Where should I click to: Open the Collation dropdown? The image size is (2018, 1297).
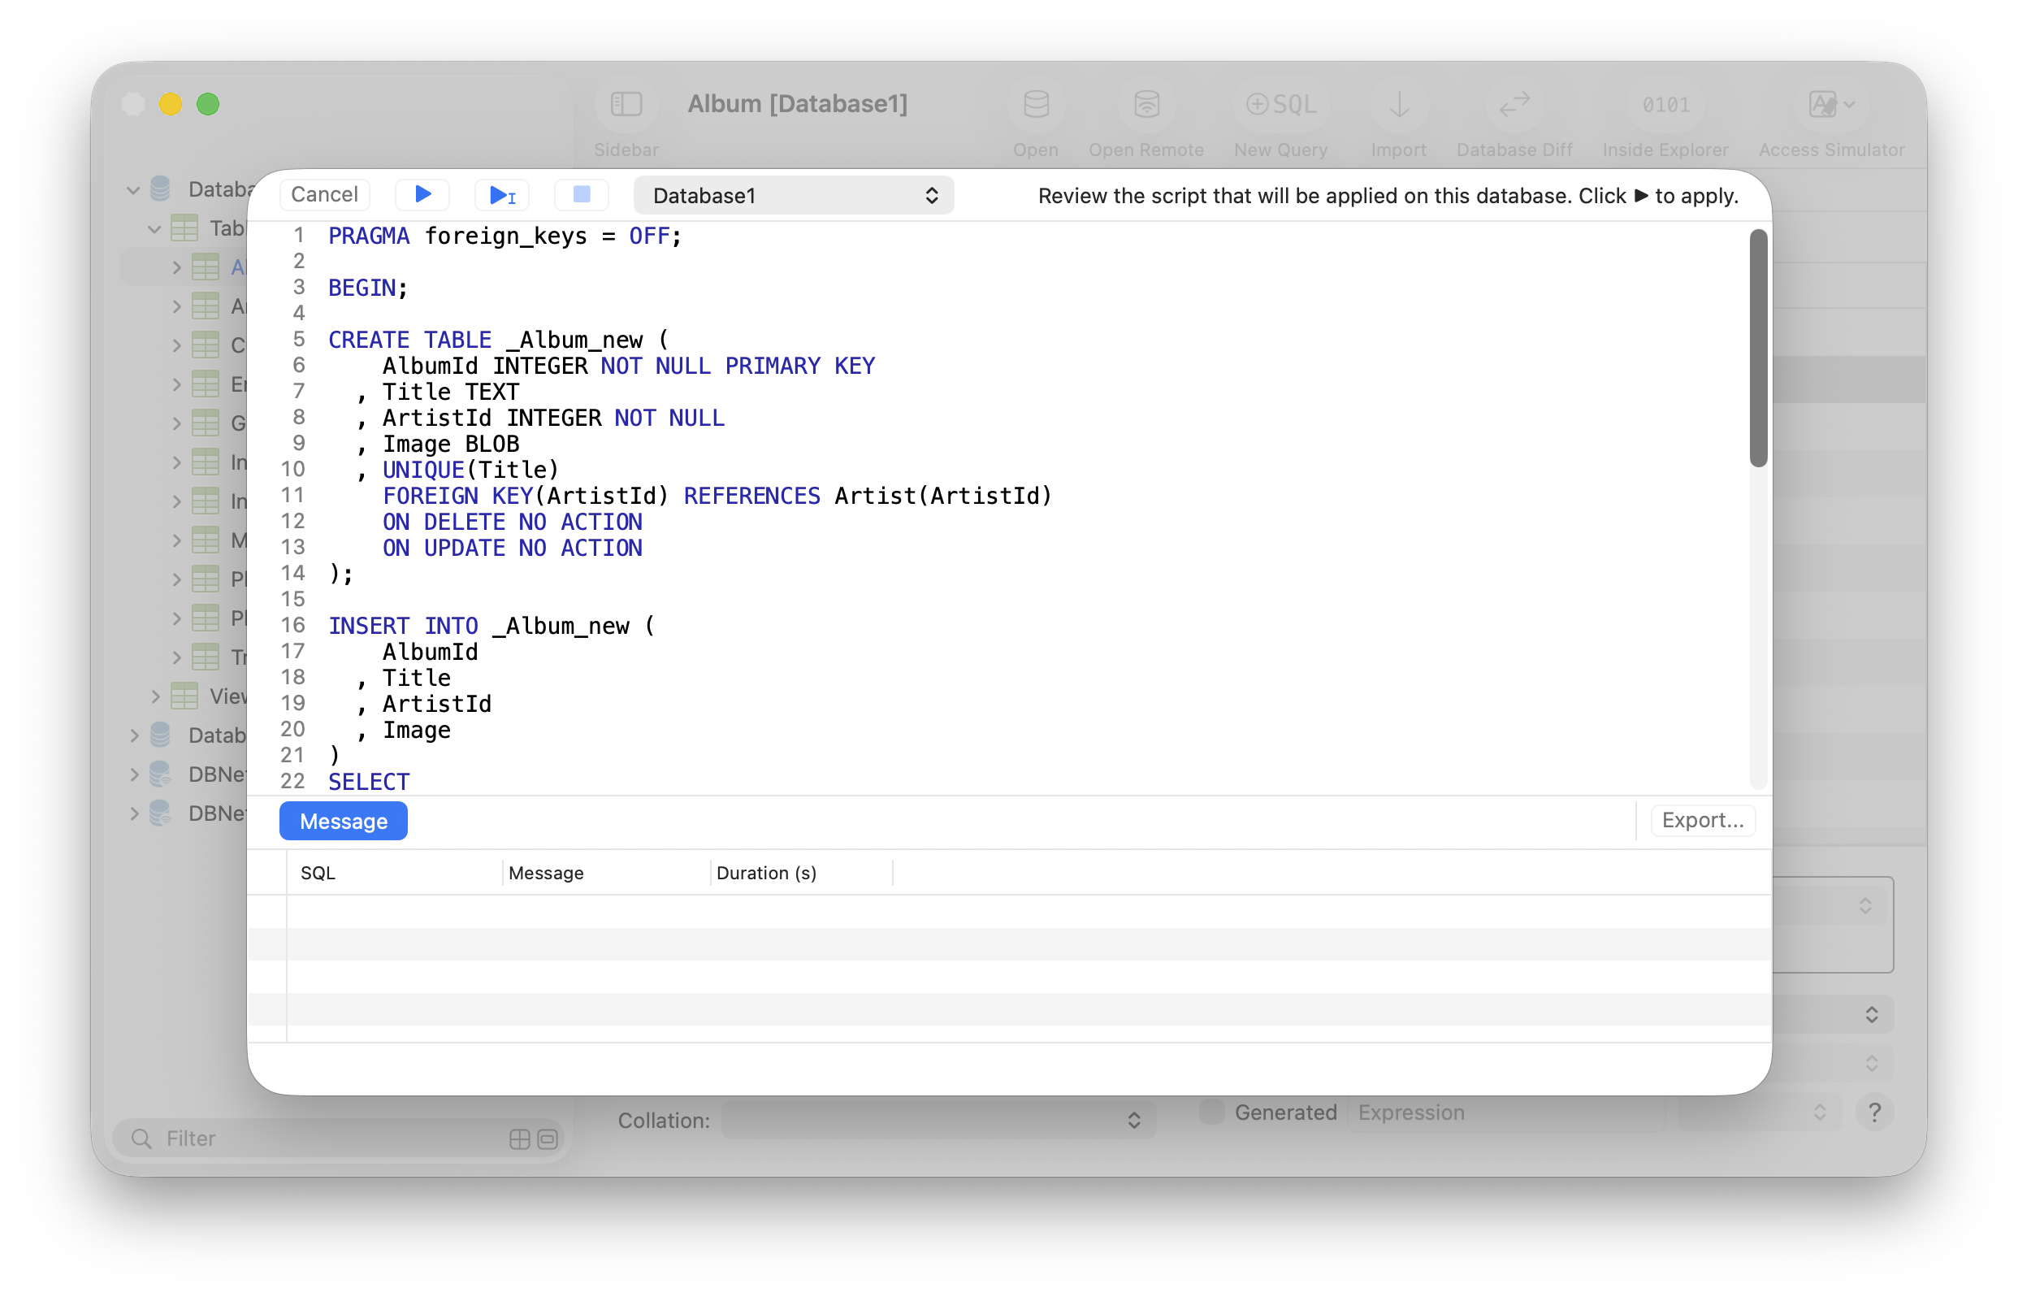coord(938,1120)
